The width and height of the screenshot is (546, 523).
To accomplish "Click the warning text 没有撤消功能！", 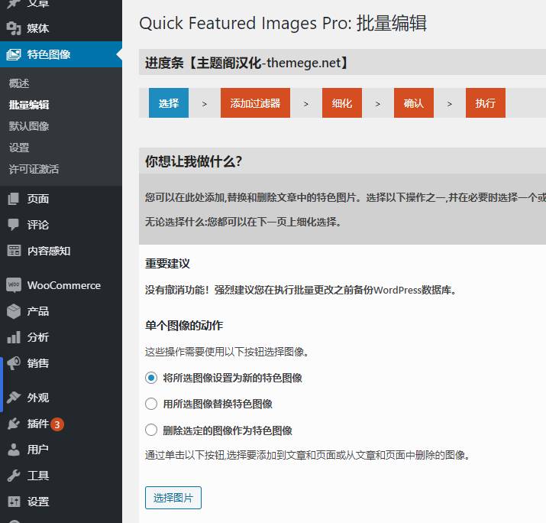I will pyautogui.click(x=176, y=290).
